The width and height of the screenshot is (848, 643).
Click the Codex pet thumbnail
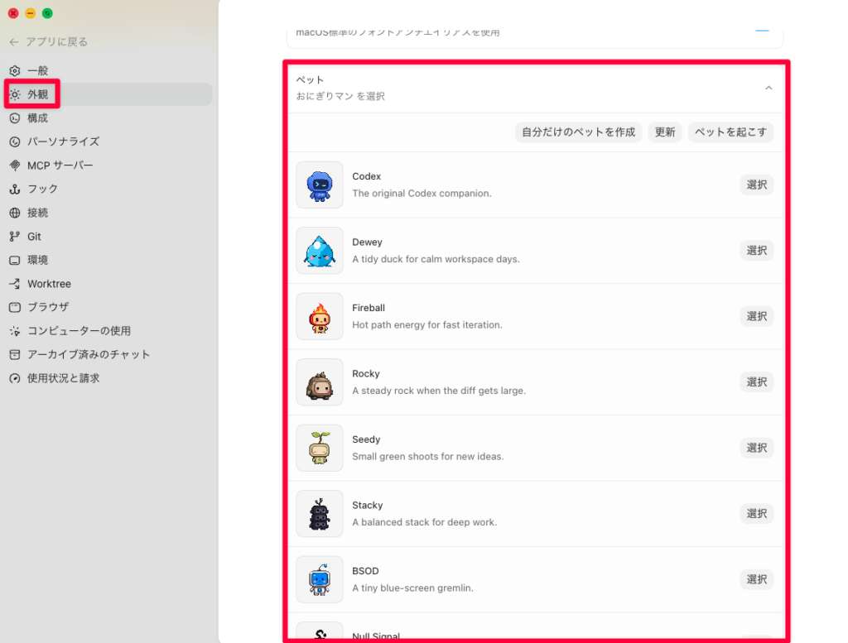pos(320,185)
